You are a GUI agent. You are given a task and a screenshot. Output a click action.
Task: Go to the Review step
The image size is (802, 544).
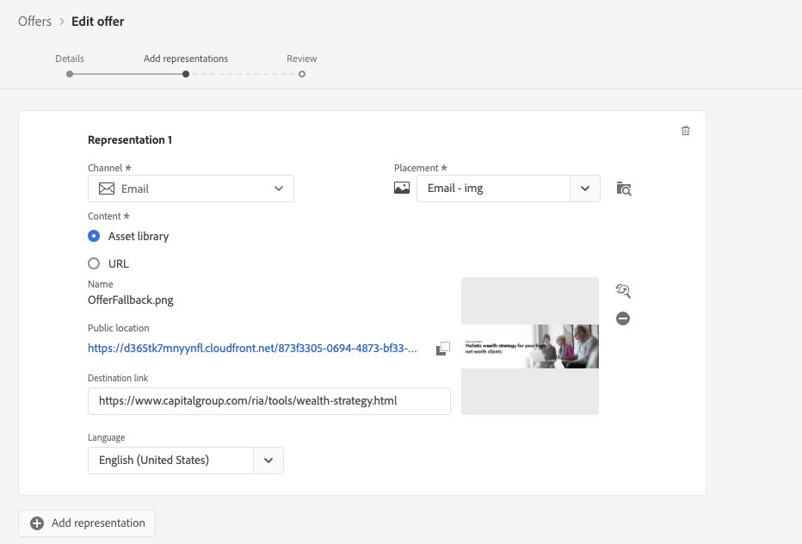click(x=302, y=59)
